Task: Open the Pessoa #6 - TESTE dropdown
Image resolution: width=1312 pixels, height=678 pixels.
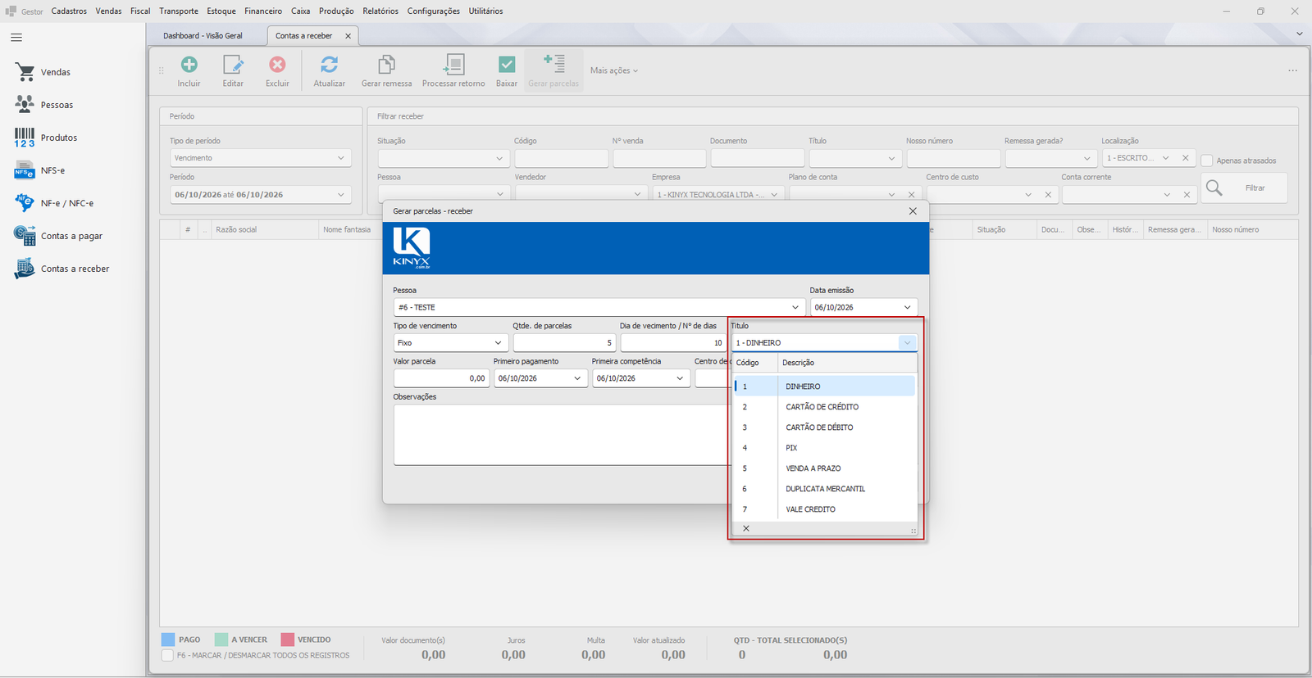Action: (x=795, y=308)
